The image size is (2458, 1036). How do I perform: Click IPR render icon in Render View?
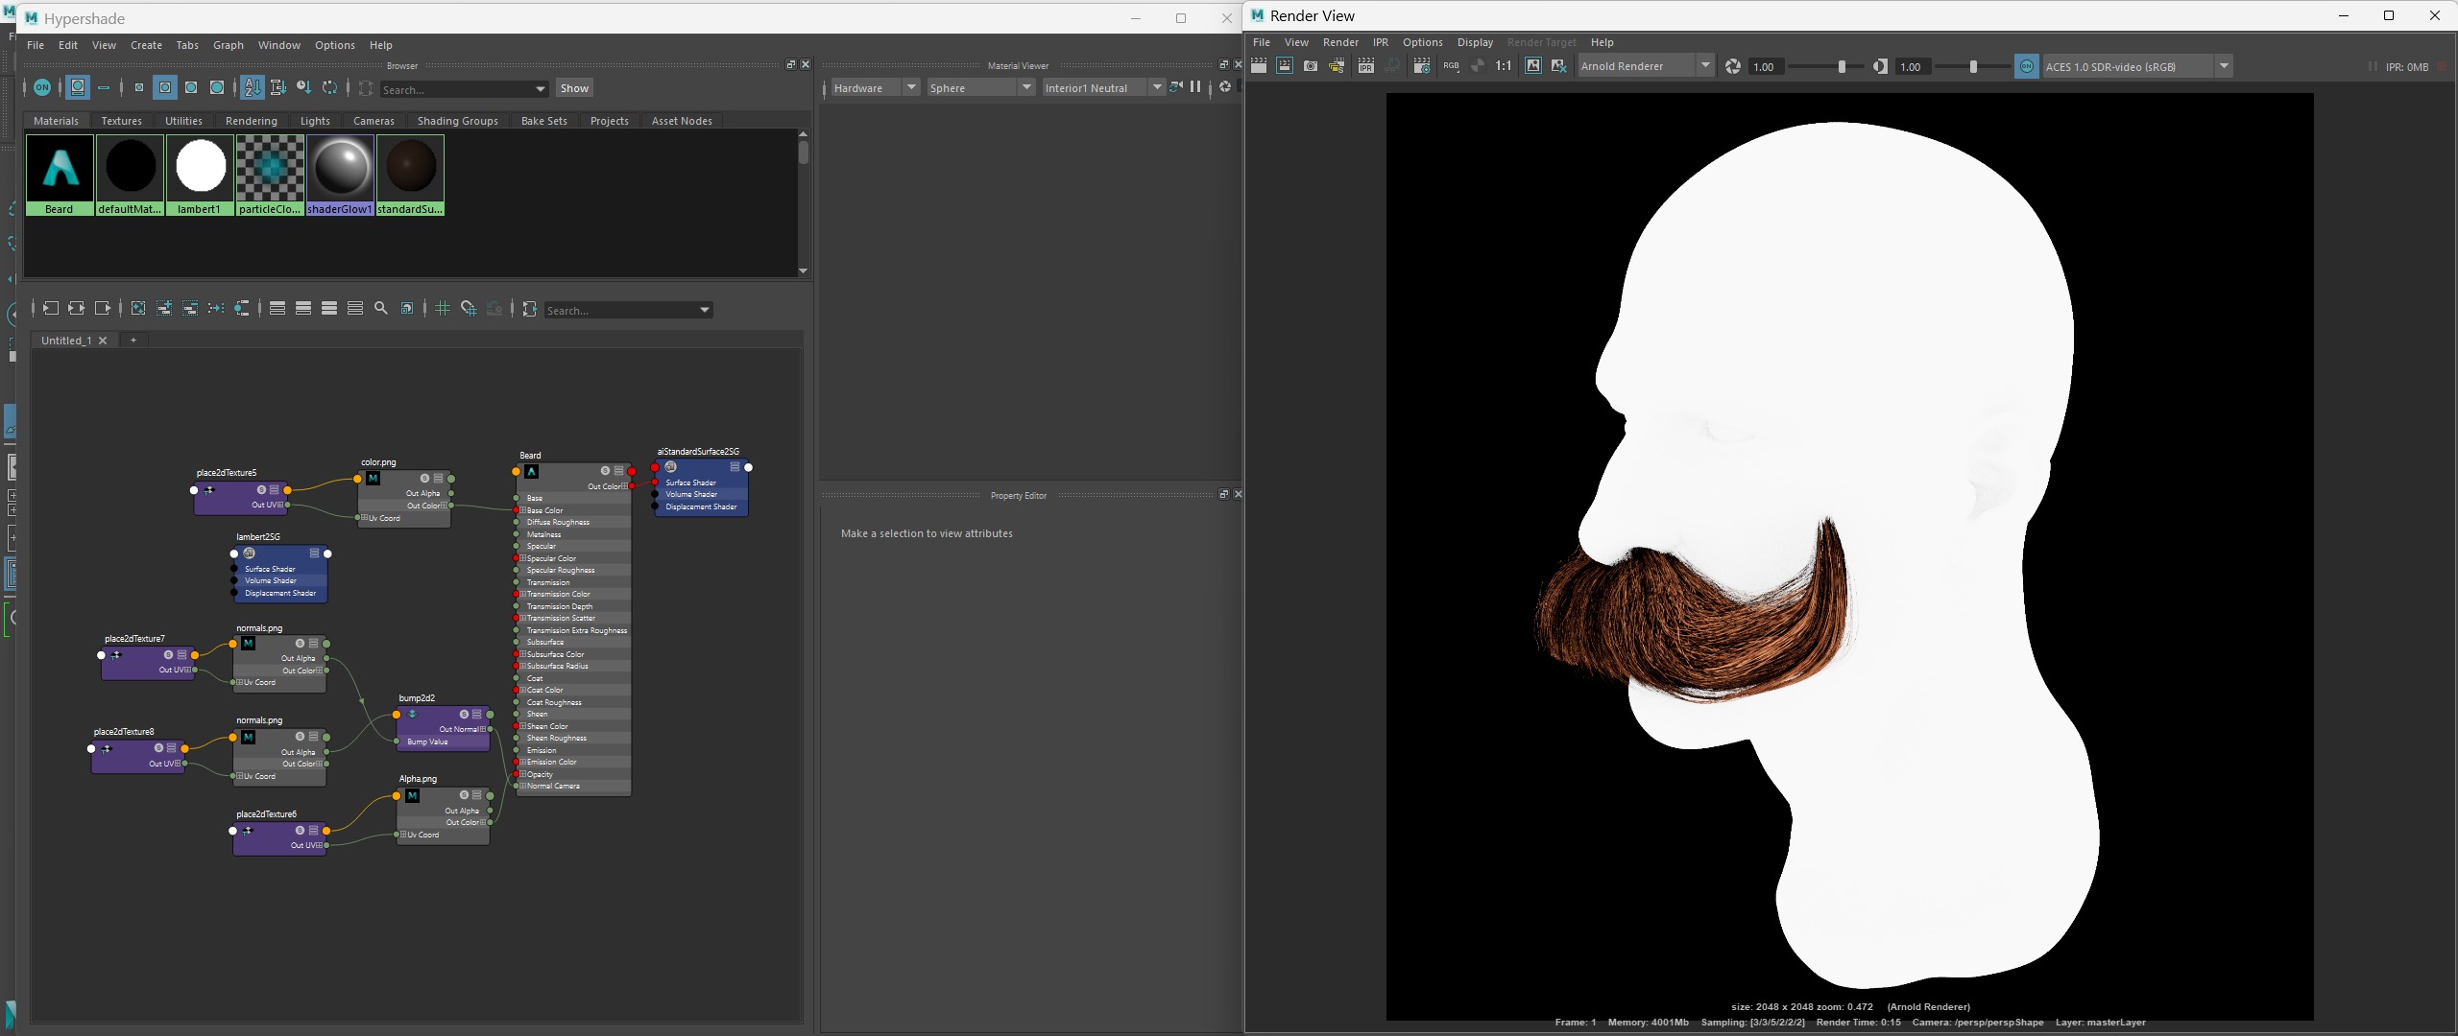1365,66
